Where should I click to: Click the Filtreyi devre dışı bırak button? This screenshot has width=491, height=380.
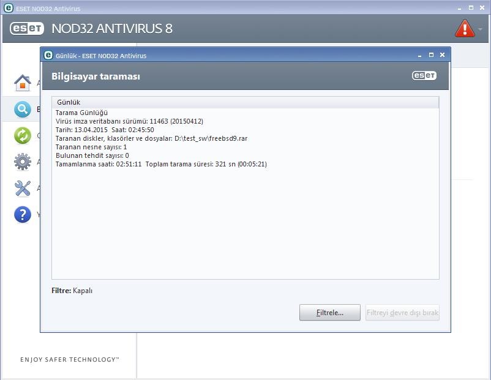[402, 313]
